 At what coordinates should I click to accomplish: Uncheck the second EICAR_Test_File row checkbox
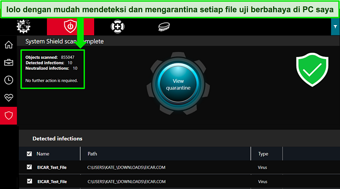[x=29, y=181]
